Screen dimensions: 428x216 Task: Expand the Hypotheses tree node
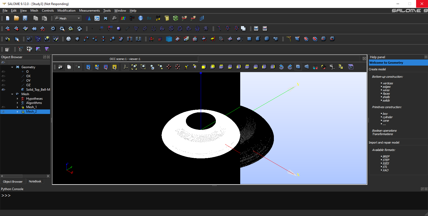(17, 99)
